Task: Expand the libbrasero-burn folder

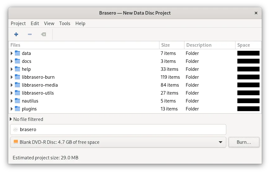Action: [x=11, y=77]
